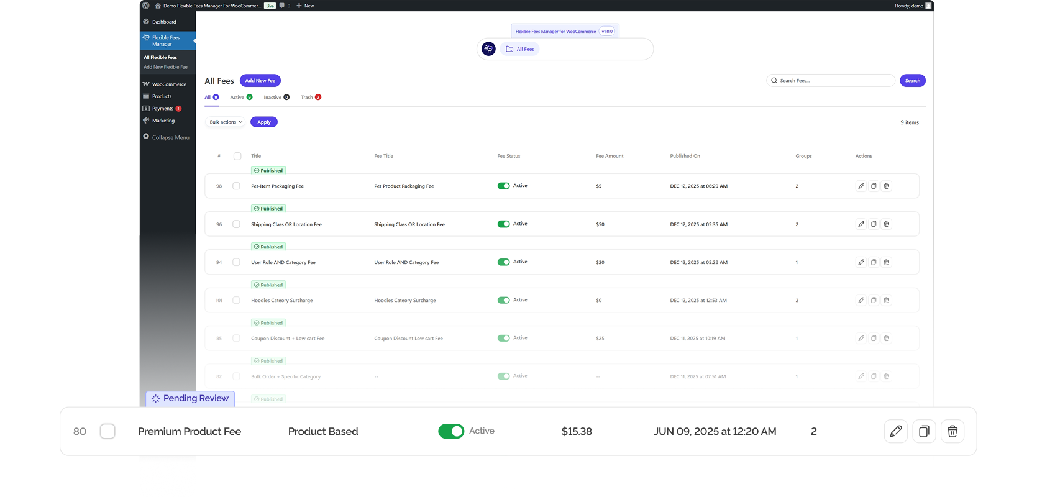Open the New content menu in admin bar
The image size is (1037, 497).
click(305, 6)
